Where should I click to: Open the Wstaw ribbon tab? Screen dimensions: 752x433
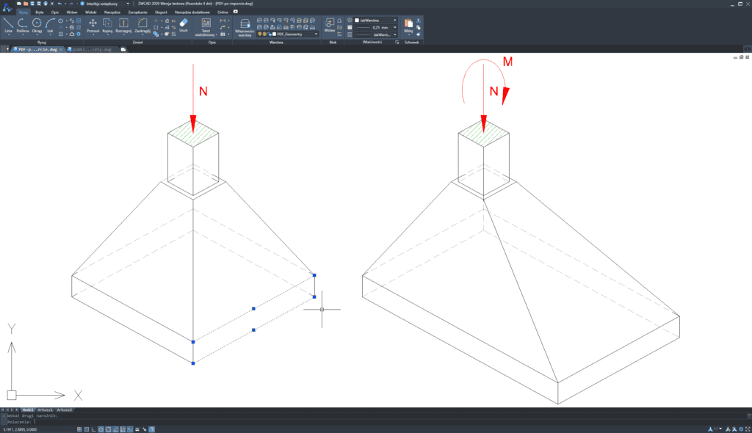pos(72,12)
